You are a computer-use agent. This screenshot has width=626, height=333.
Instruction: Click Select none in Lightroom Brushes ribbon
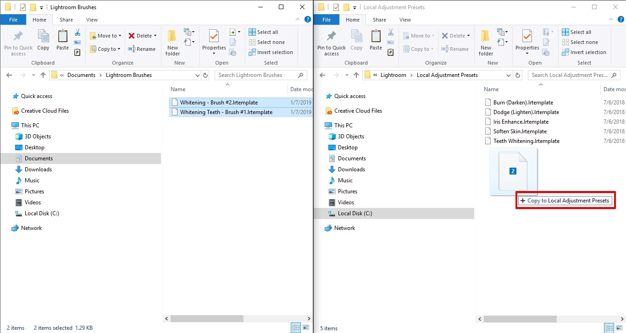267,42
